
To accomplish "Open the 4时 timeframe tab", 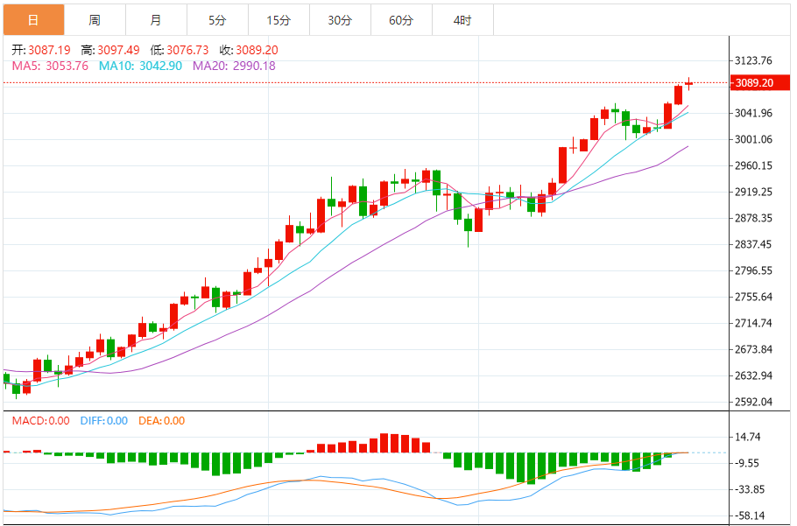I will pyautogui.click(x=462, y=20).
